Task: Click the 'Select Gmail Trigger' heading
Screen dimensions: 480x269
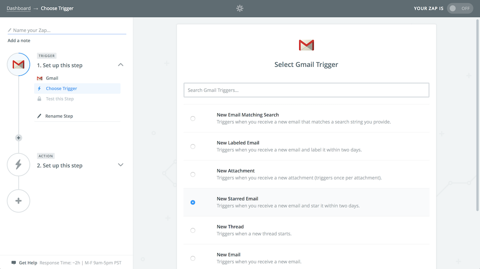Action: (x=306, y=65)
